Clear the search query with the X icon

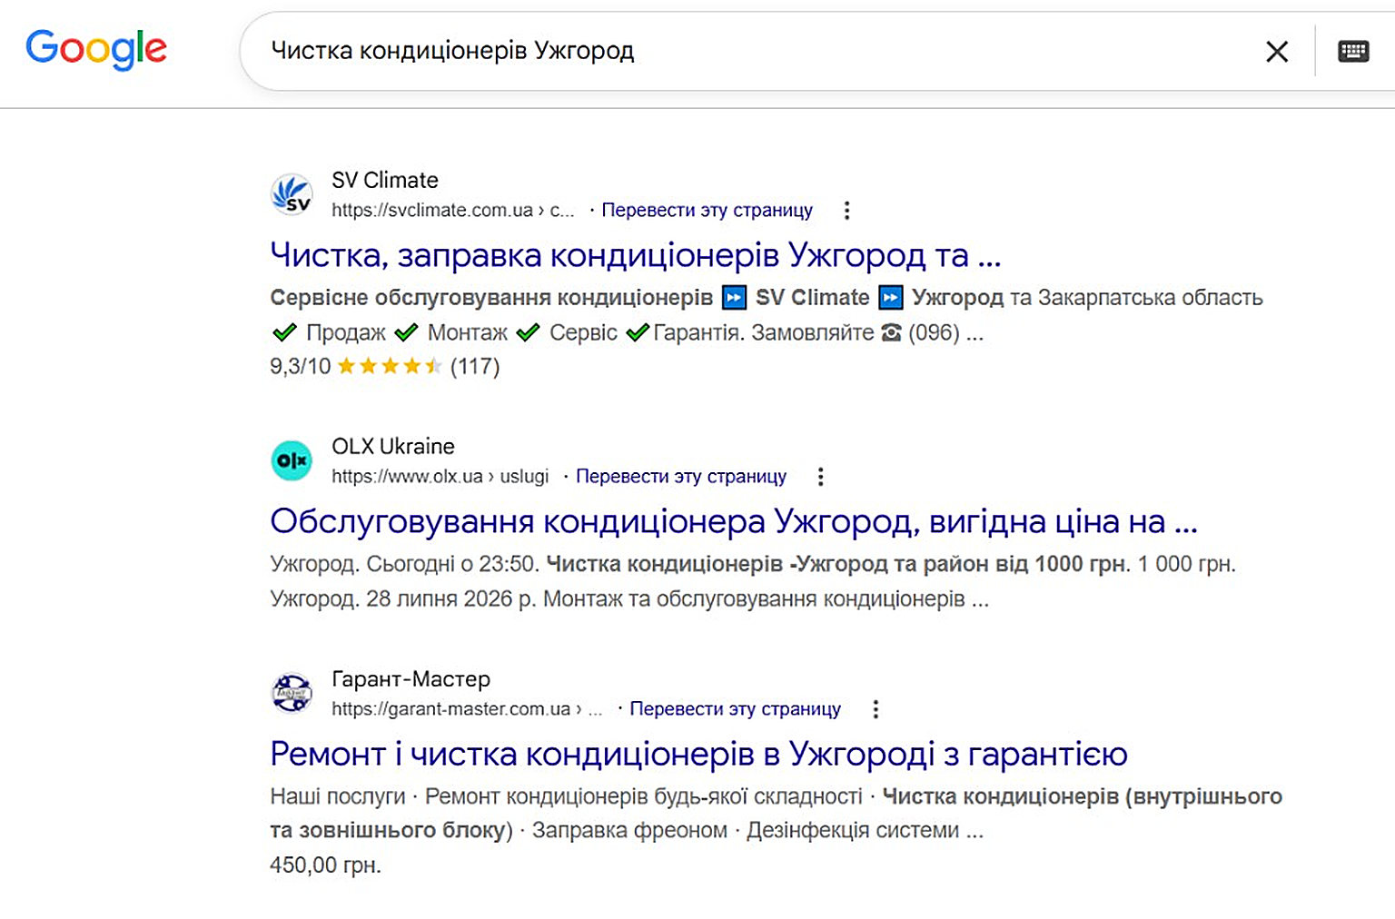coord(1277,52)
